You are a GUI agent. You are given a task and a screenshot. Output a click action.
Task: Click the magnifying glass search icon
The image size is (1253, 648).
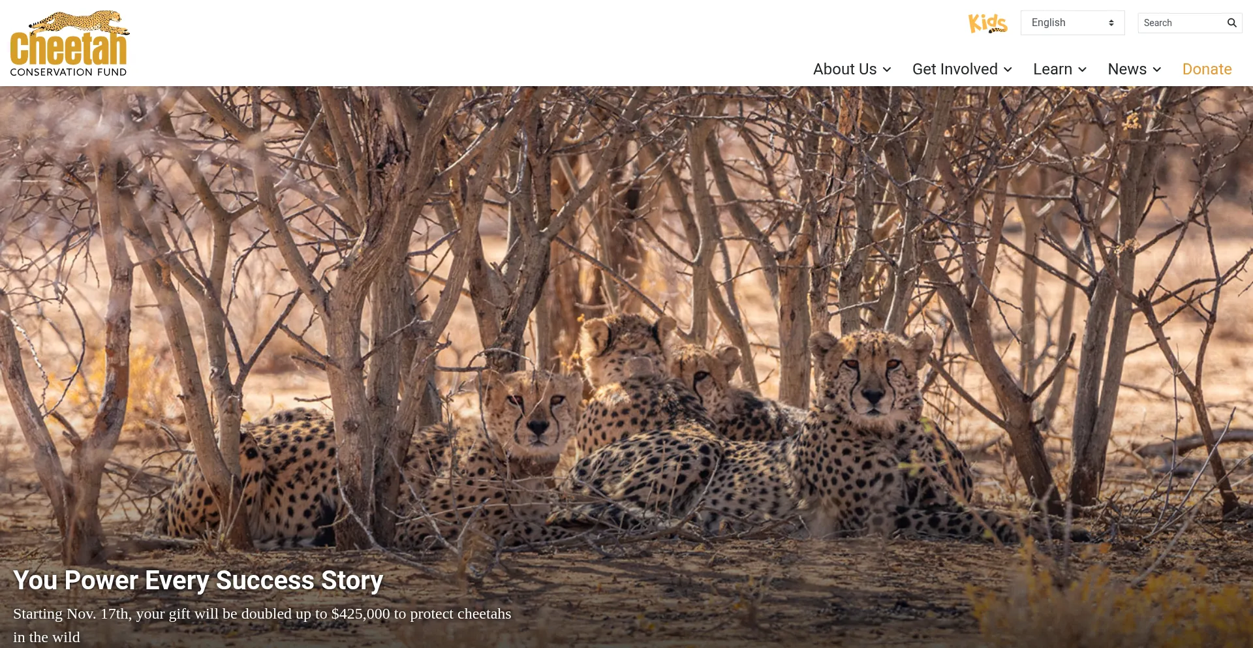tap(1231, 23)
